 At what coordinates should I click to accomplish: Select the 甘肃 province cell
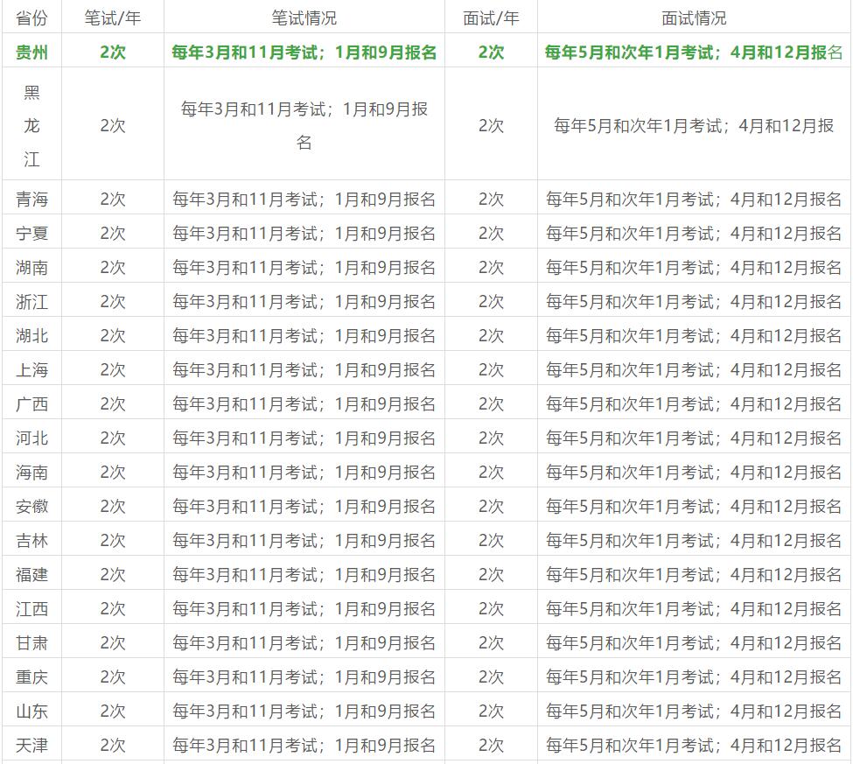coord(31,642)
